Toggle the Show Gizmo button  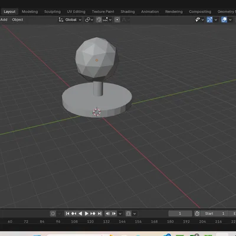[209, 19]
